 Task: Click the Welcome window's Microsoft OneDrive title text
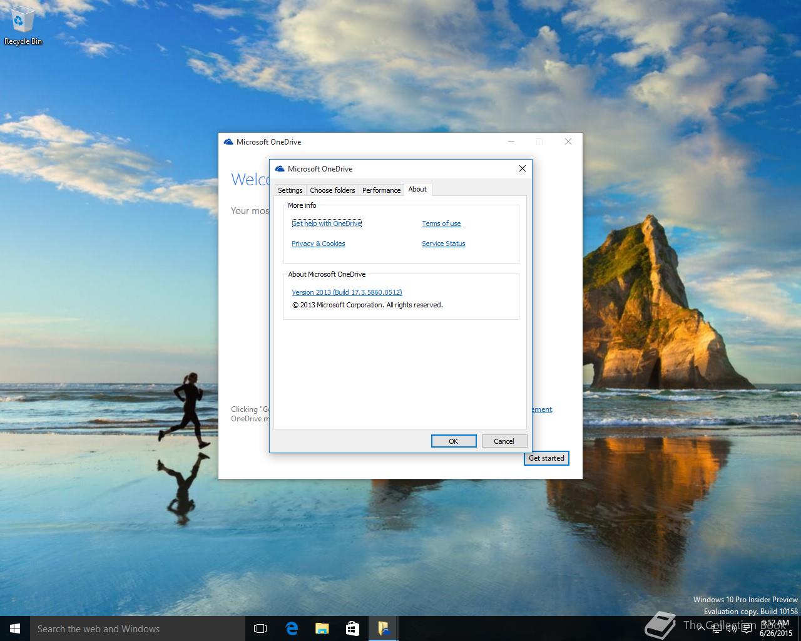268,142
